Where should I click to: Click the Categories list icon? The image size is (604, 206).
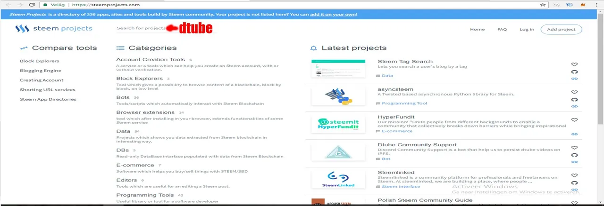pyautogui.click(x=120, y=48)
